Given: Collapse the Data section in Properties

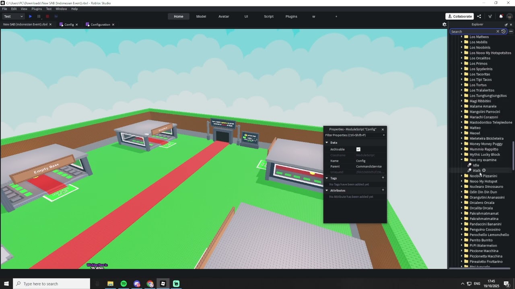Looking at the screenshot, I should pos(327,142).
